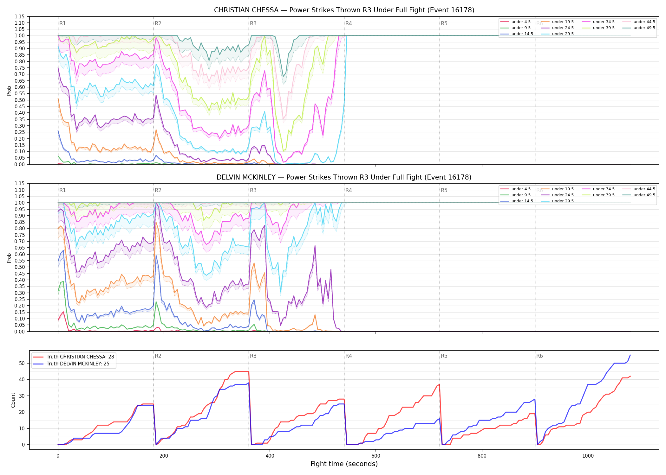Click the R5 round marker in Count chart

coord(444,356)
